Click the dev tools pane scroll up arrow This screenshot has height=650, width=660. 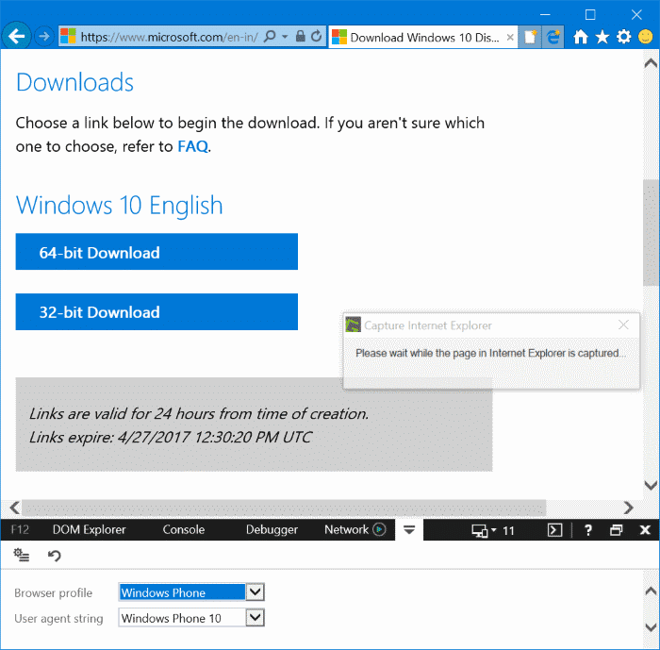[x=651, y=591]
